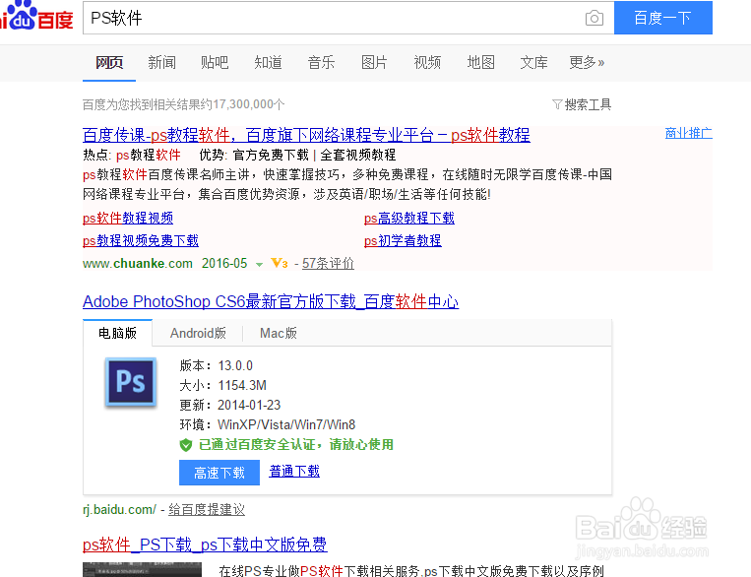Click the update date 2014-01-23

pos(249,405)
